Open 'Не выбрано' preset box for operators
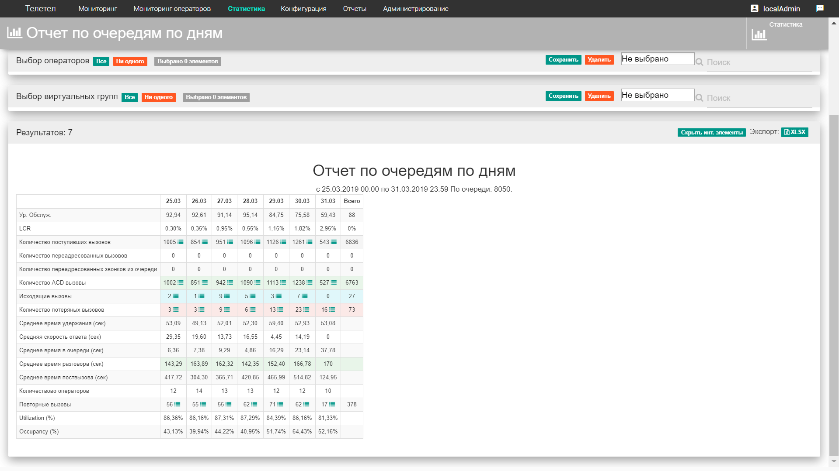 [658, 59]
